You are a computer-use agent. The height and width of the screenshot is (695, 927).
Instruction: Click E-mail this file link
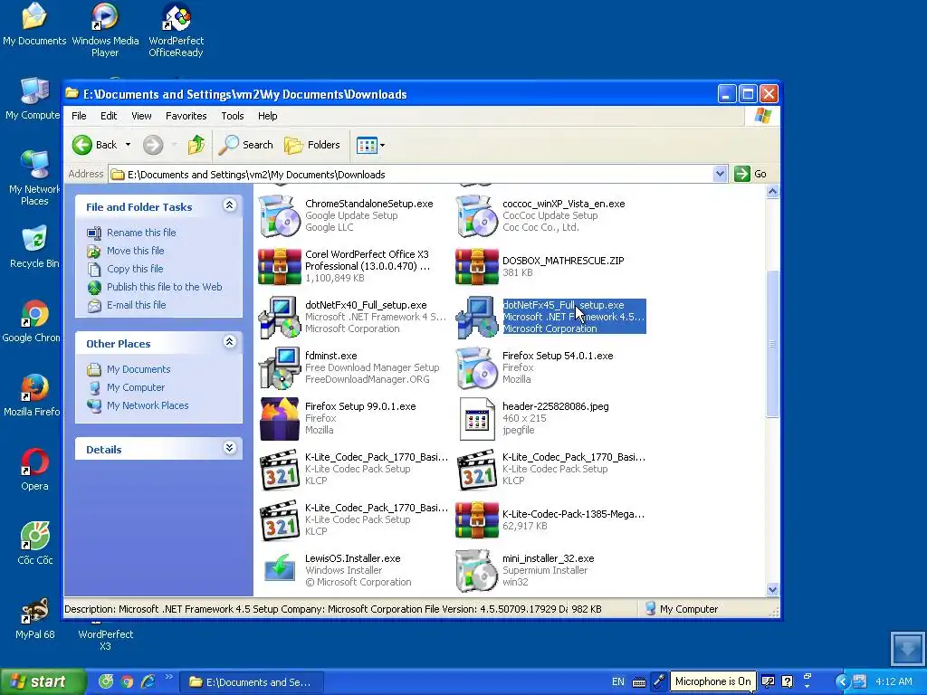pos(136,305)
